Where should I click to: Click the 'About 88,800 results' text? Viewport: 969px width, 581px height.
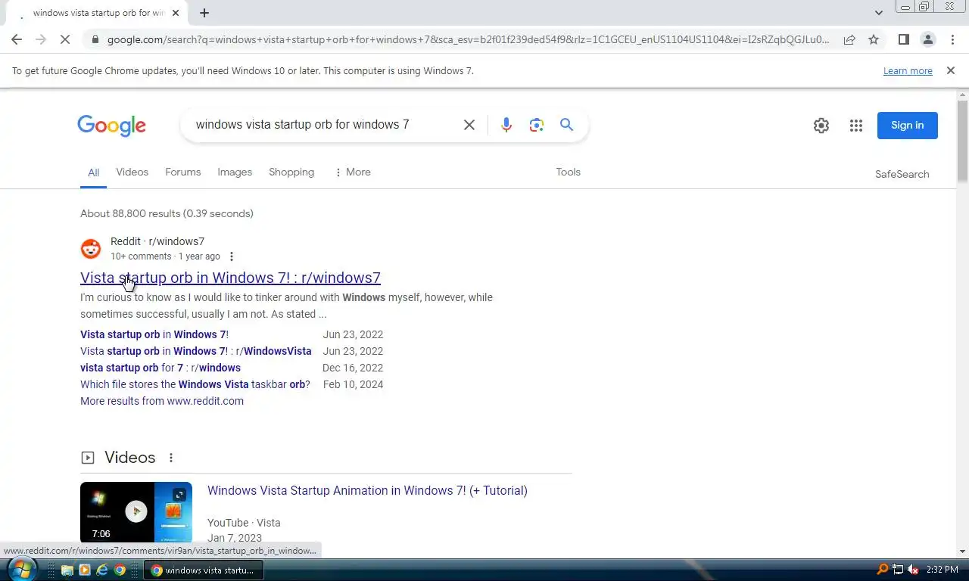(167, 213)
